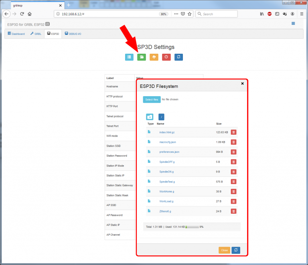This screenshot has width=308, height=265.
Task: Delete SpindleOFF.g with its trash icon
Action: 233,162
